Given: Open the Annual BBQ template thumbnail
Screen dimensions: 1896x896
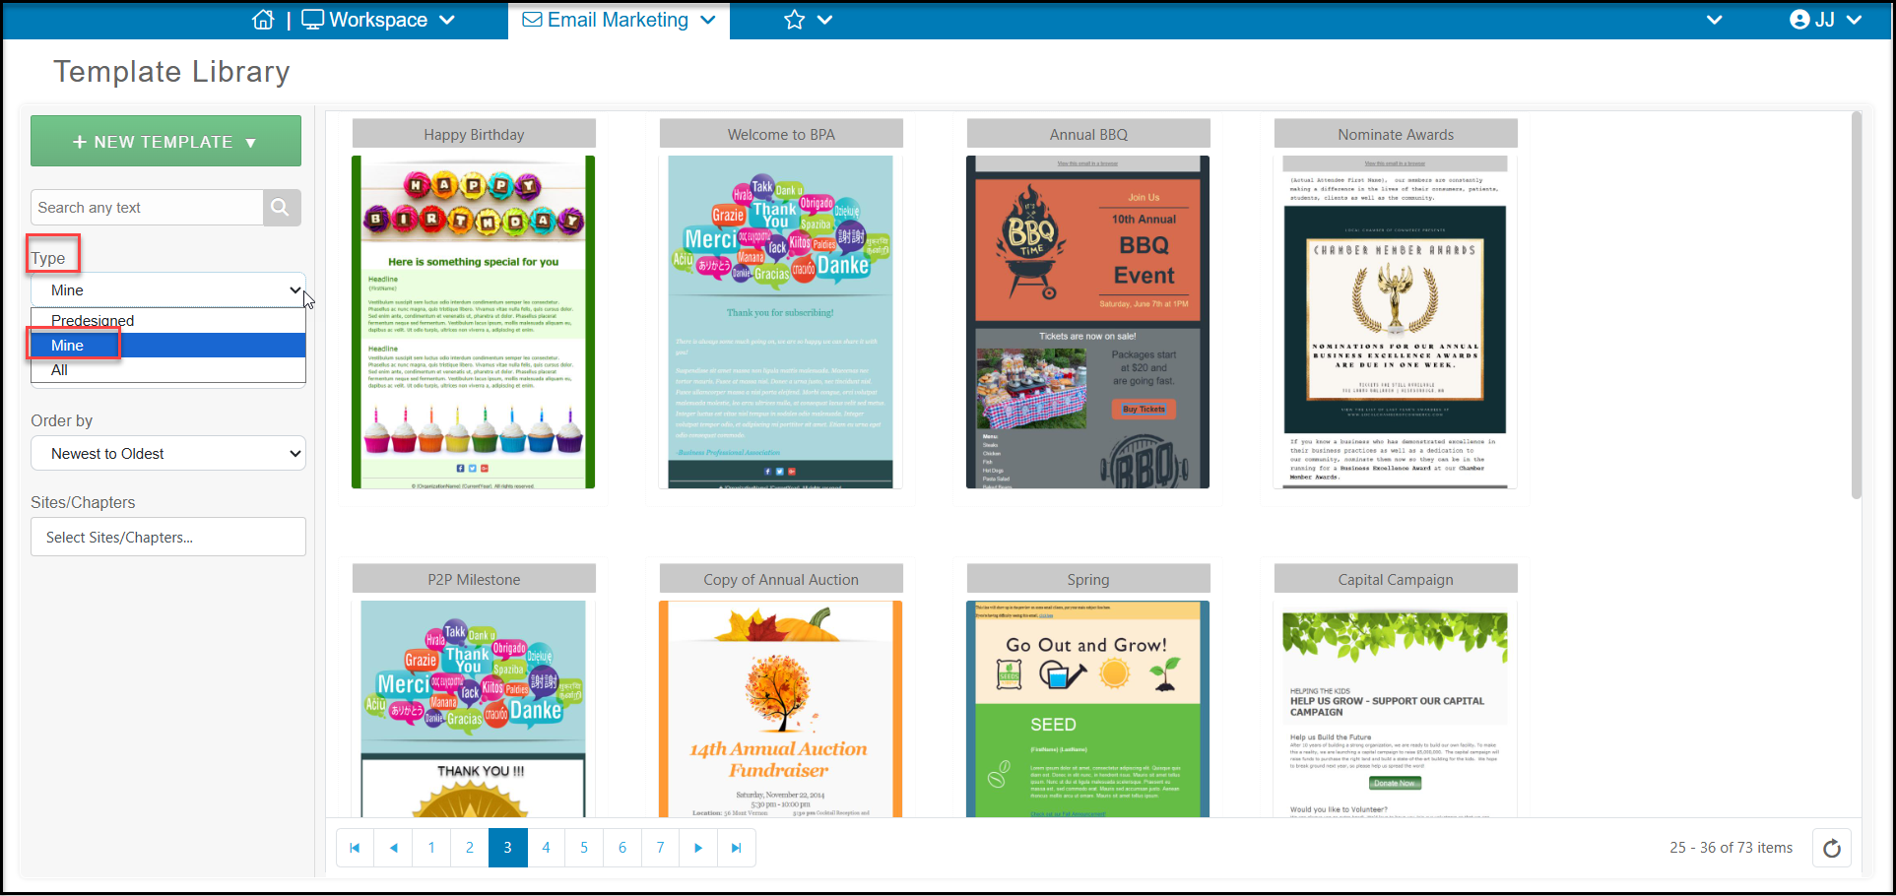Looking at the screenshot, I should coord(1087,322).
